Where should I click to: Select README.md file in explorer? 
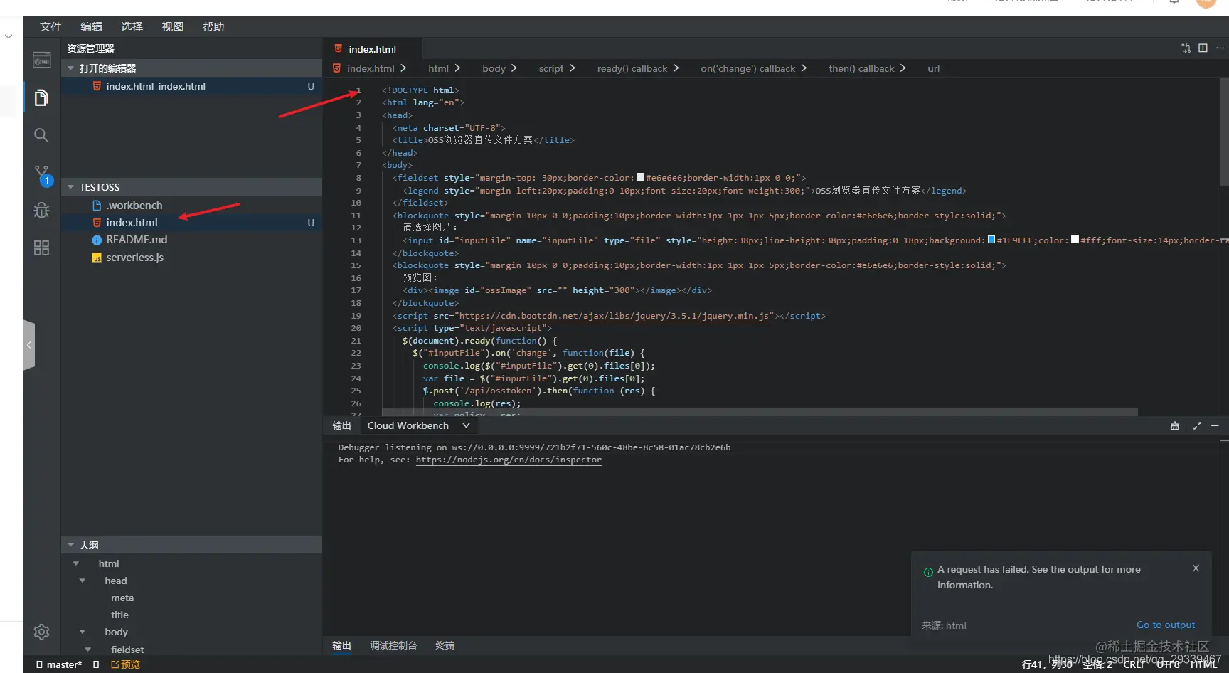137,240
